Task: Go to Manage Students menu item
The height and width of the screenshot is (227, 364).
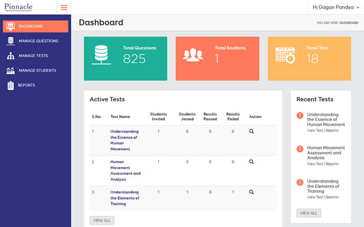Action: click(37, 70)
